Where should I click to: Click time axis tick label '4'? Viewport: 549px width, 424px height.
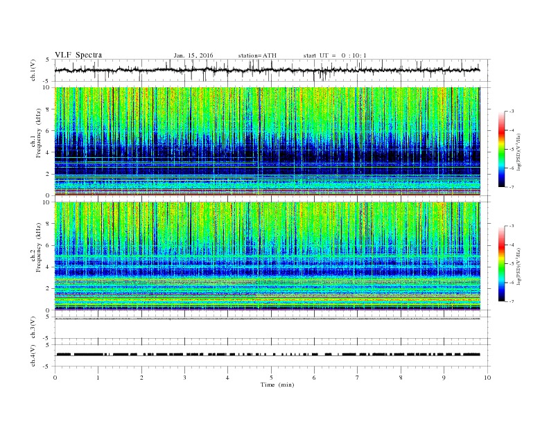tap(227, 378)
